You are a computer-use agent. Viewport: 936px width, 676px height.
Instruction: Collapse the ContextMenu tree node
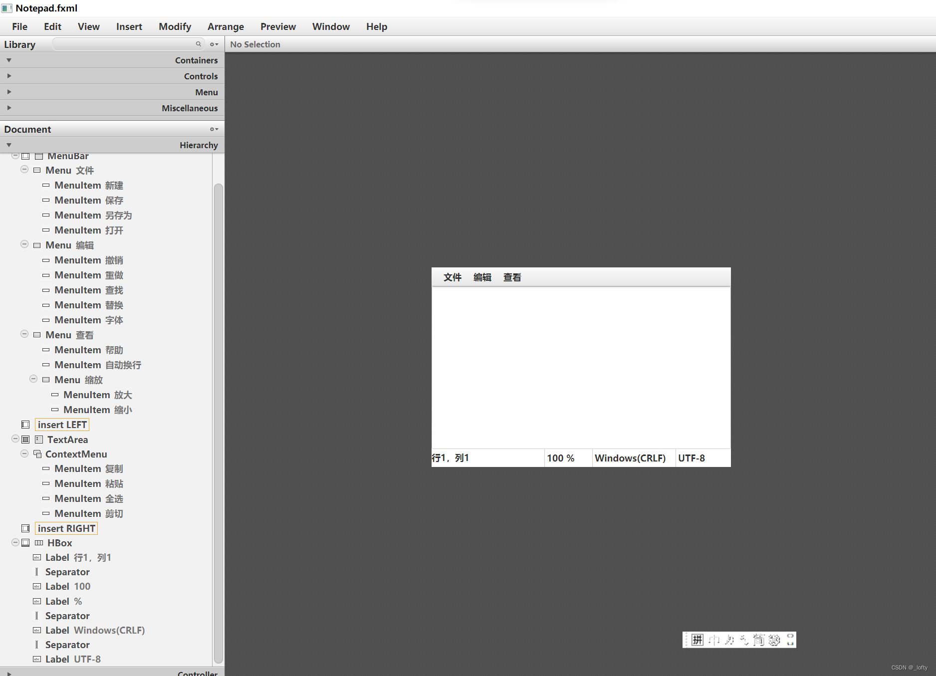[x=24, y=453]
